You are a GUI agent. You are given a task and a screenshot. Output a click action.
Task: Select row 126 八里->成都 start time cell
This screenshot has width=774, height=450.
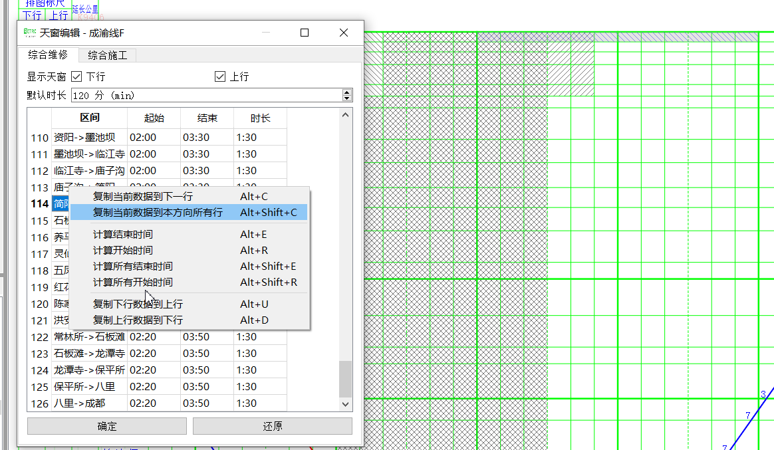point(154,403)
